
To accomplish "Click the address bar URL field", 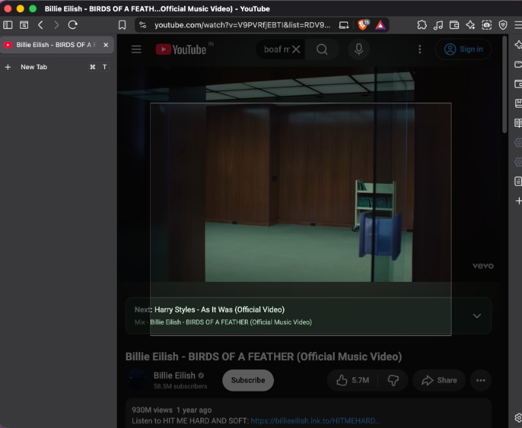I will pyautogui.click(x=242, y=25).
